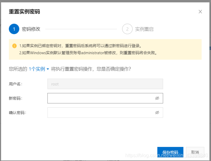Image resolution: width=211 pixels, height=161 pixels.
Task: Close the 重置实例密码 dialog with the X
Action: tap(200, 12)
